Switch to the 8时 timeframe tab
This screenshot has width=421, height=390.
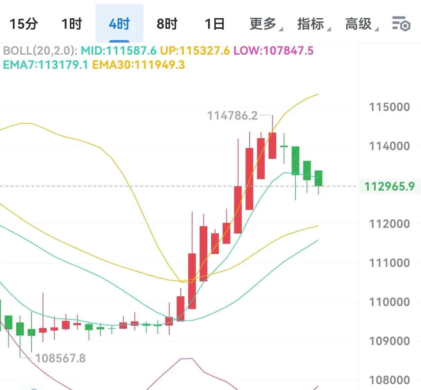[x=167, y=24]
